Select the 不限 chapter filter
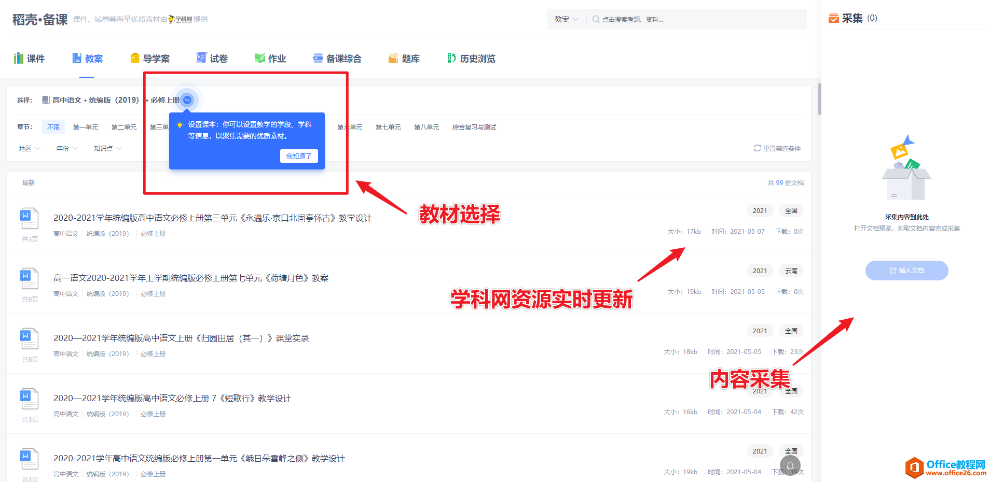The image size is (990, 482). pyautogui.click(x=53, y=127)
